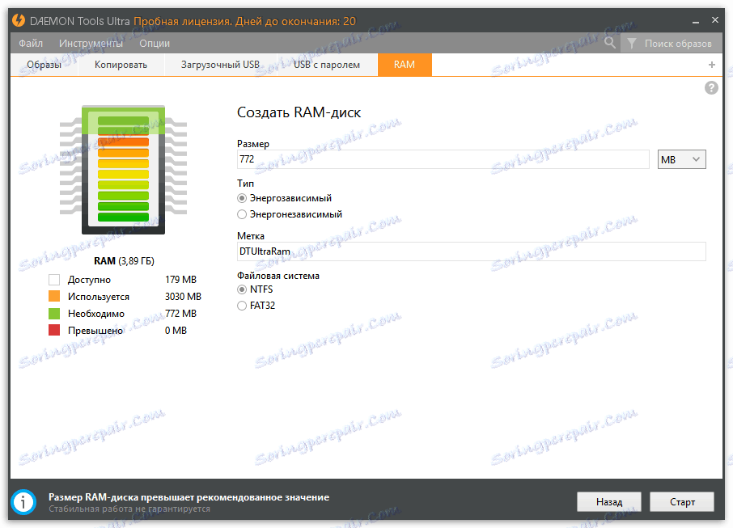Screen dimensions: 733x528
Task: Click the DAEMON Tools lightning logo icon
Action: point(19,20)
